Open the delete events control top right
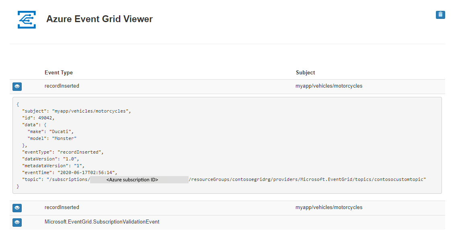This screenshot has height=236, width=456. [440, 14]
